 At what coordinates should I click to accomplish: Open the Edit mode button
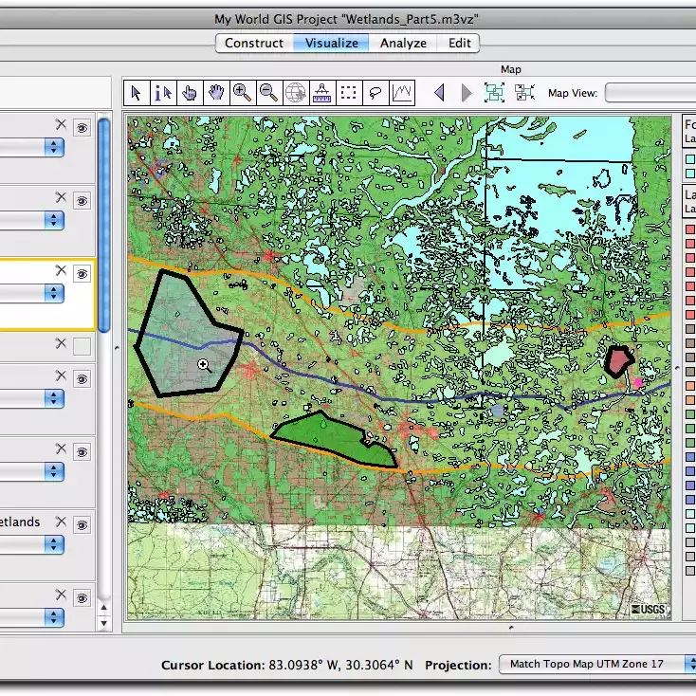point(460,43)
